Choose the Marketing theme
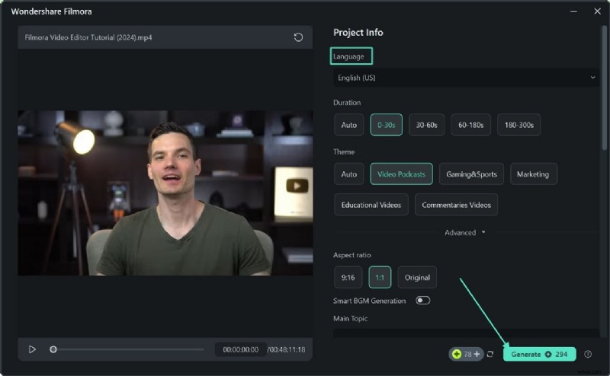The width and height of the screenshot is (610, 376). pyautogui.click(x=533, y=174)
